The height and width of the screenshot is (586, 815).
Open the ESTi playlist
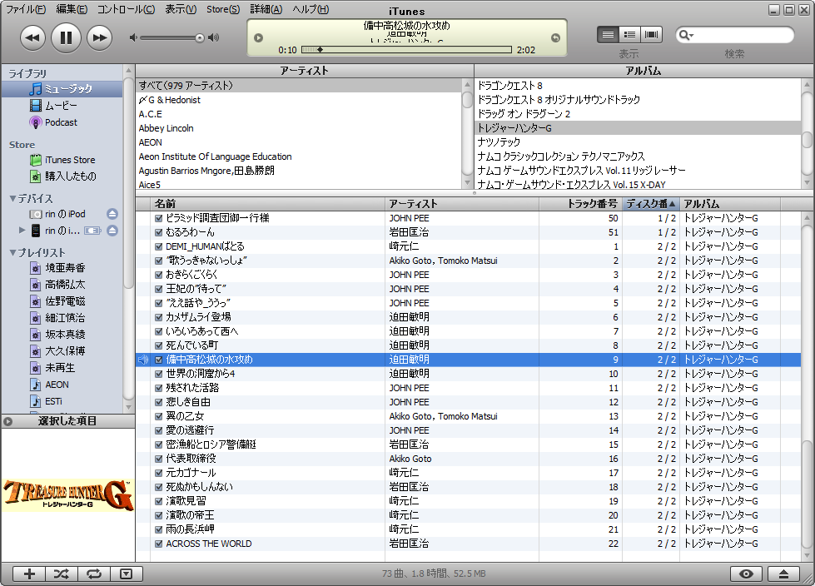point(62,401)
